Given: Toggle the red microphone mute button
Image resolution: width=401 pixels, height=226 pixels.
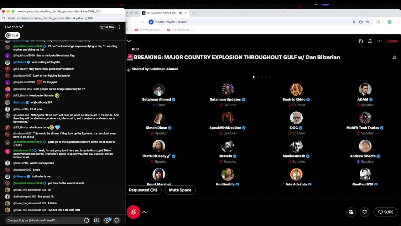Looking at the screenshot, I should point(133,212).
